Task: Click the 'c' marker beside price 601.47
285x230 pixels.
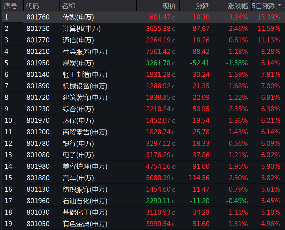Action: click(174, 18)
